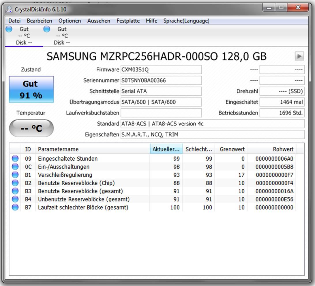Select the Eingeschaltete Stunden row text

coord(68,159)
